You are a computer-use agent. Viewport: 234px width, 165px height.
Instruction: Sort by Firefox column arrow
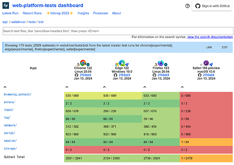click(145, 87)
